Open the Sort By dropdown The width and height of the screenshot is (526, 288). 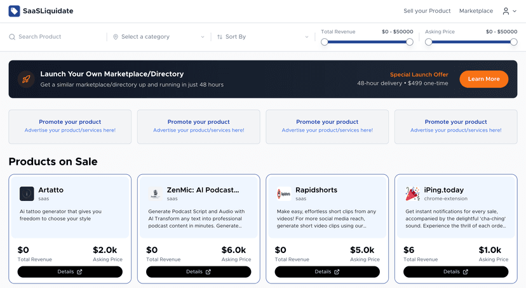262,37
